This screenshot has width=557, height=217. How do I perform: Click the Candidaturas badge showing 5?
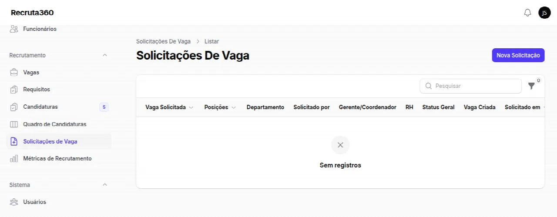click(x=104, y=107)
